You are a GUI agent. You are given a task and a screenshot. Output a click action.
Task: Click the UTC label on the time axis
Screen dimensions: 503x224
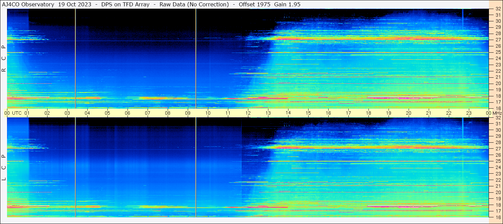[17, 113]
